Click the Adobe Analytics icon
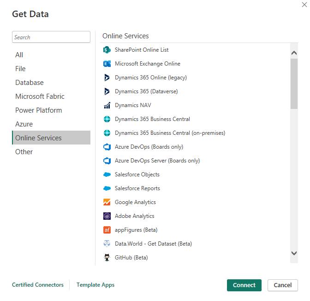 107,216
